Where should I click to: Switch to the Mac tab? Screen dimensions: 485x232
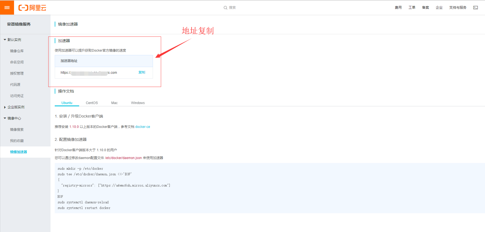[x=115, y=103]
